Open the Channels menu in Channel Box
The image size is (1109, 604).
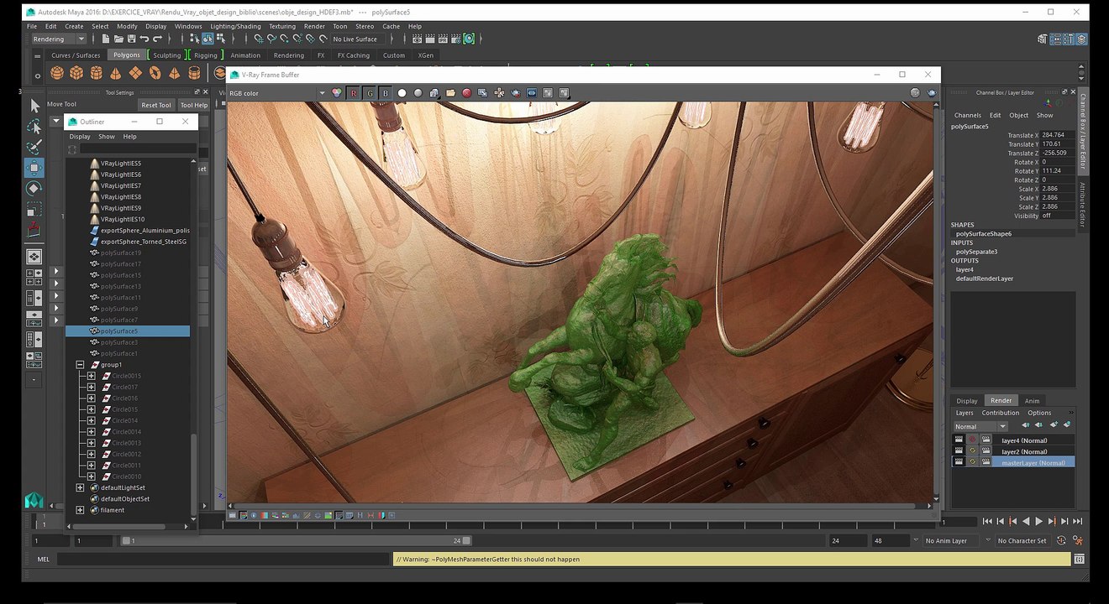coord(967,115)
